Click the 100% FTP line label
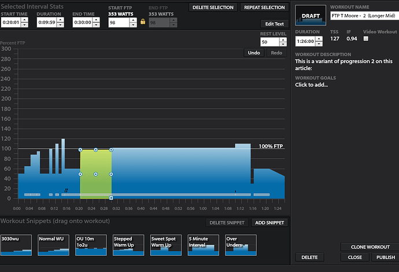This screenshot has height=272, width=399. [271, 146]
